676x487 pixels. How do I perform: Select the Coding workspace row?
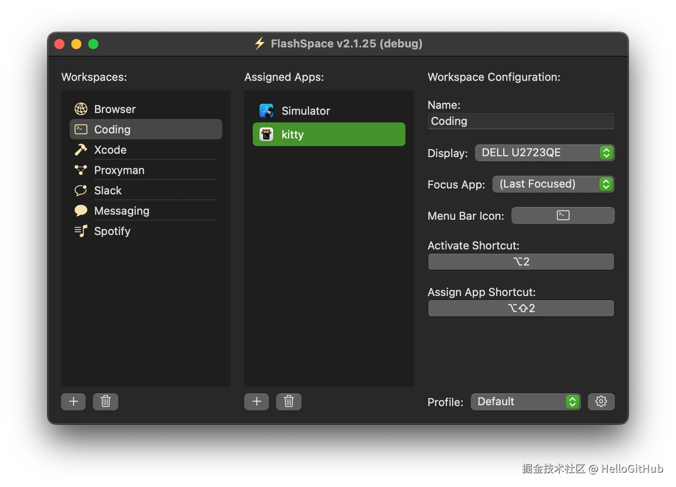[x=146, y=130]
